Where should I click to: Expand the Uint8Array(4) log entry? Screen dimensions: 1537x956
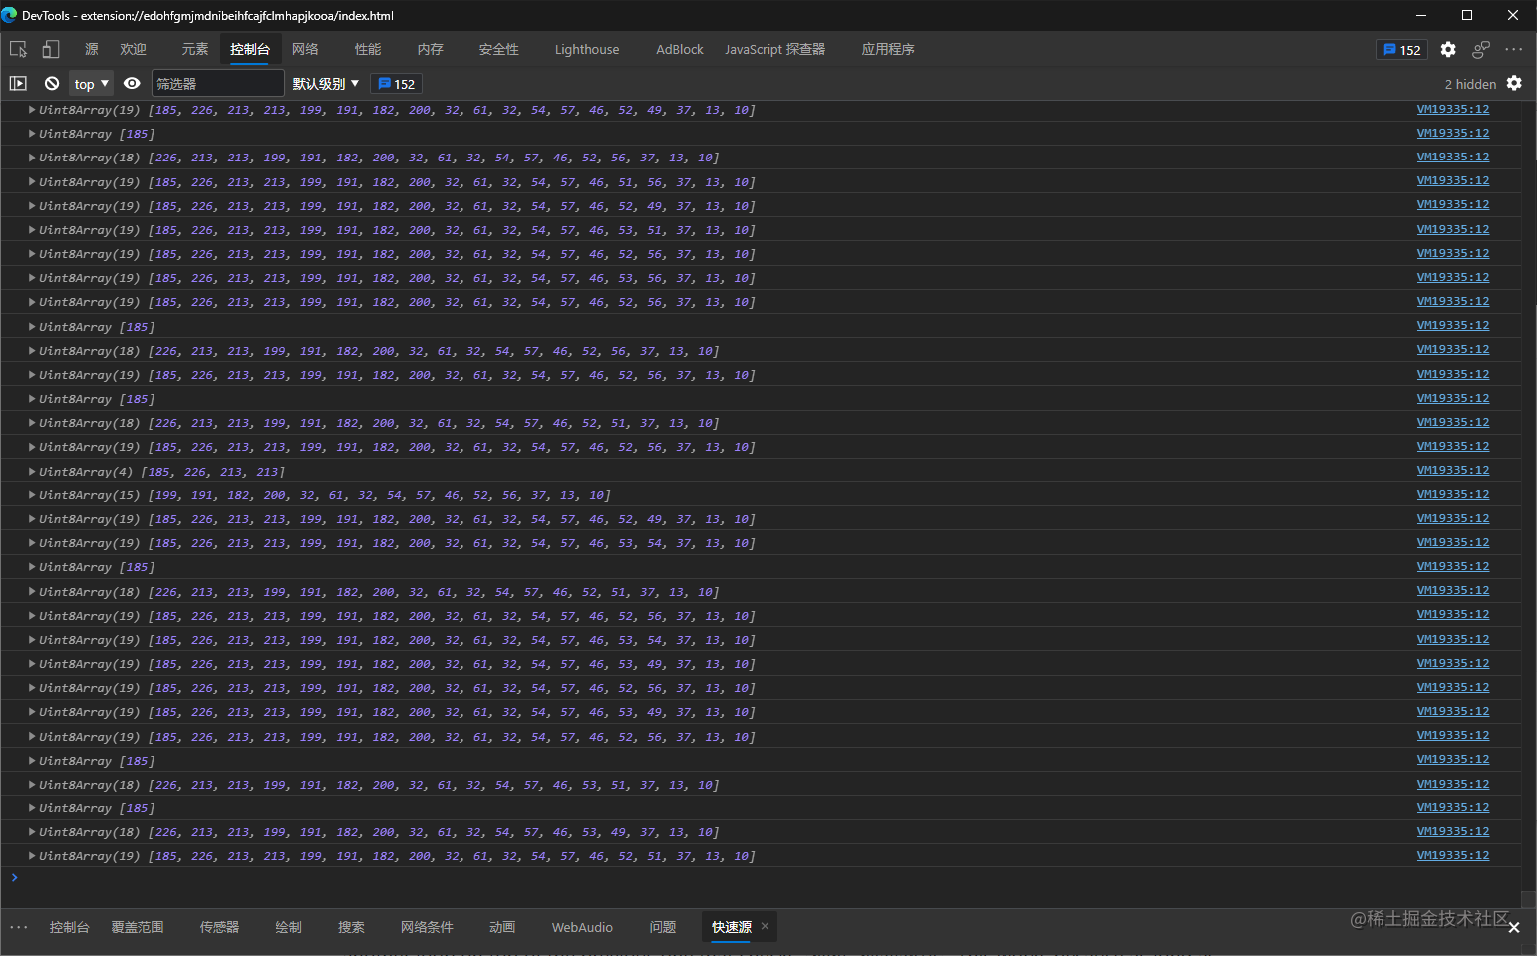33,472
